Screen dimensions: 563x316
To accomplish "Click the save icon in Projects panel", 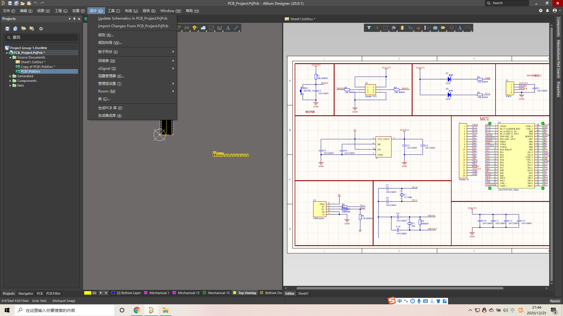I will tap(7, 29).
